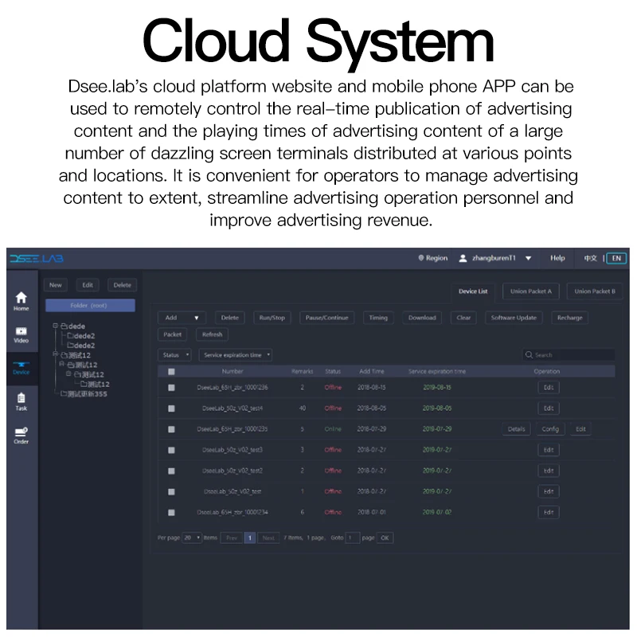
Task: Switch to the Union Packet B tab
Action: pyautogui.click(x=594, y=291)
